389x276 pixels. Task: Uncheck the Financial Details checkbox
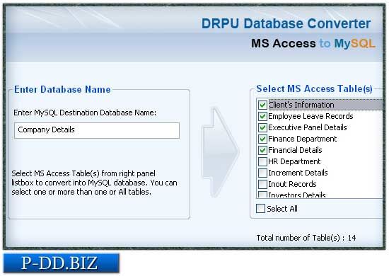click(x=262, y=150)
